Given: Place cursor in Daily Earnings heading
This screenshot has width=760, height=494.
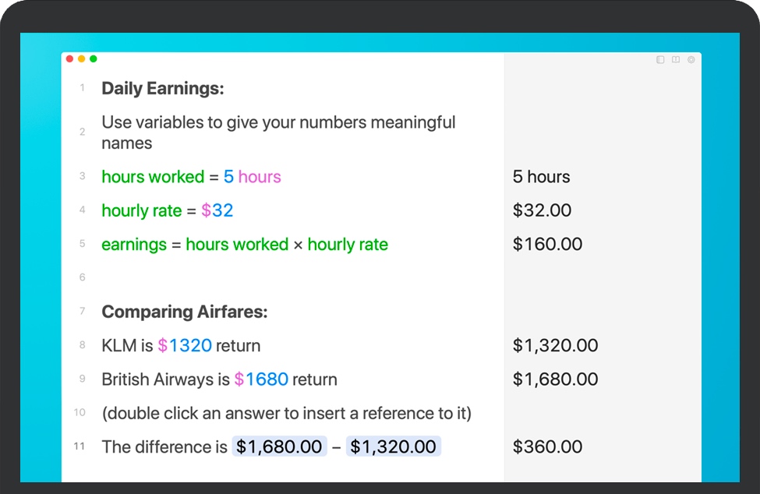Looking at the screenshot, I should 162,89.
